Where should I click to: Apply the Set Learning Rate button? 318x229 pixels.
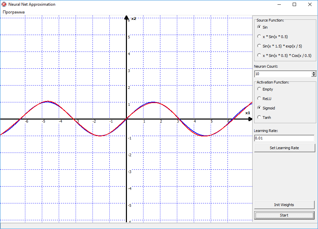[284, 148]
